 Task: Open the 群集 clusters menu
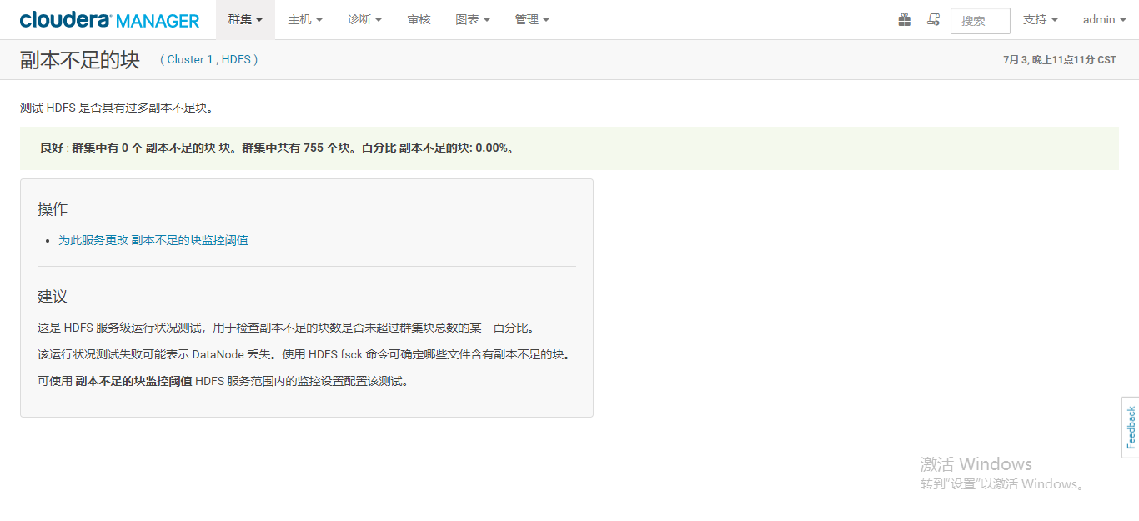click(240, 19)
